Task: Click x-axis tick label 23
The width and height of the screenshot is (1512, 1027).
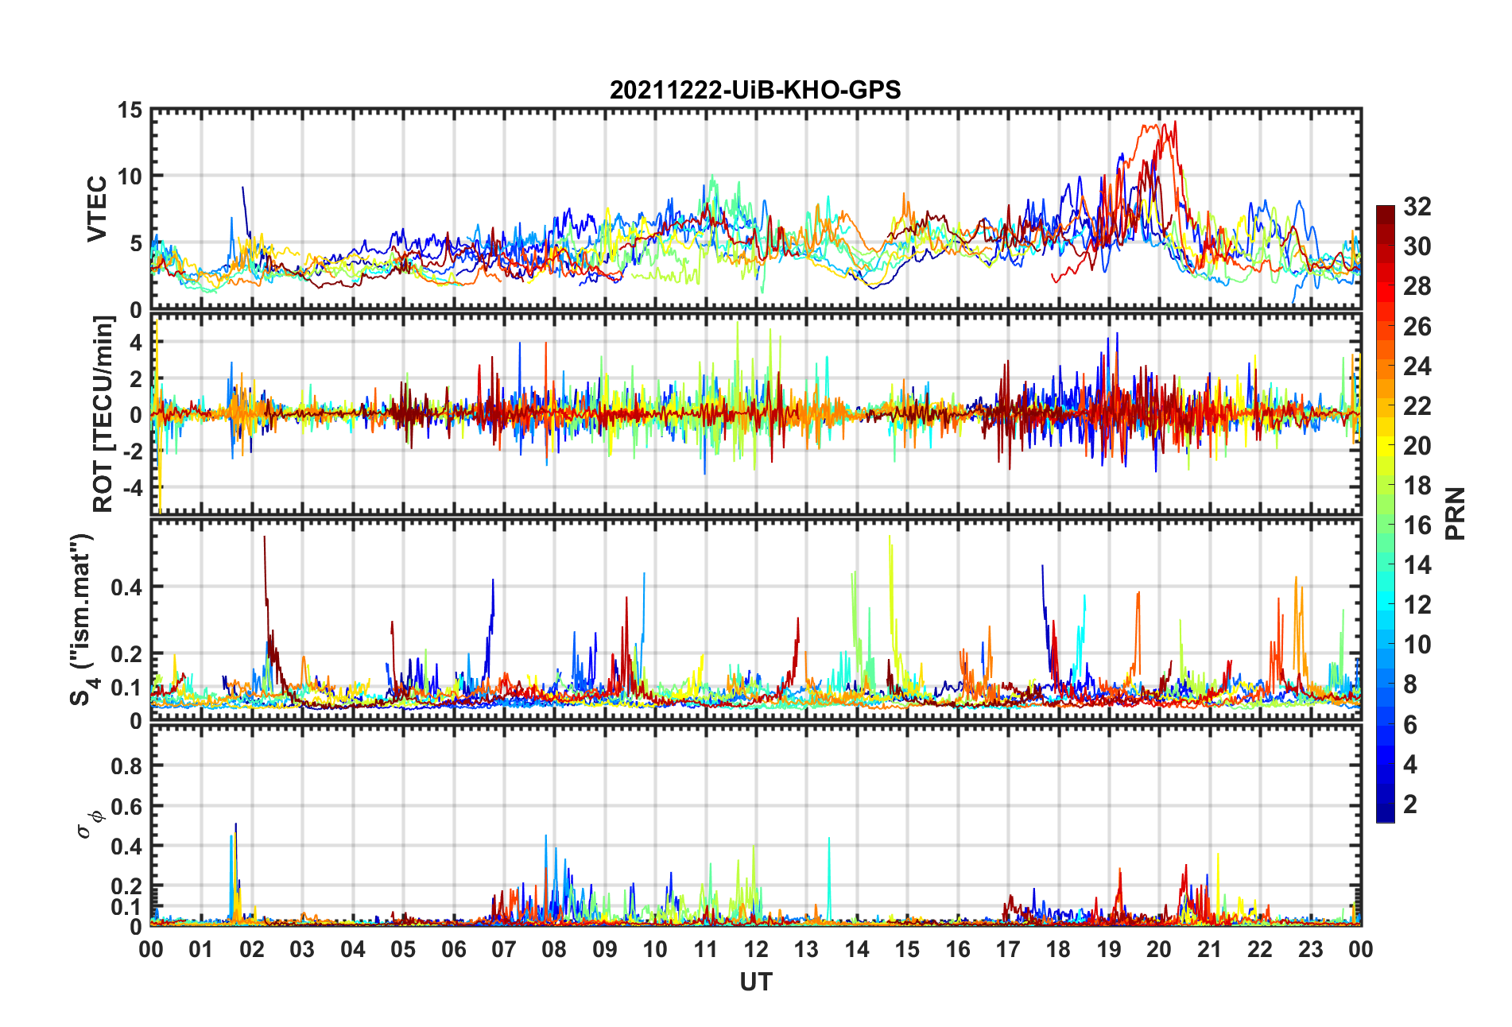Action: click(x=1310, y=950)
